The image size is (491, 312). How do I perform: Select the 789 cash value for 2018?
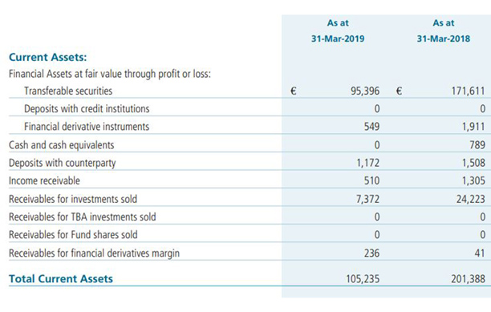tap(477, 145)
